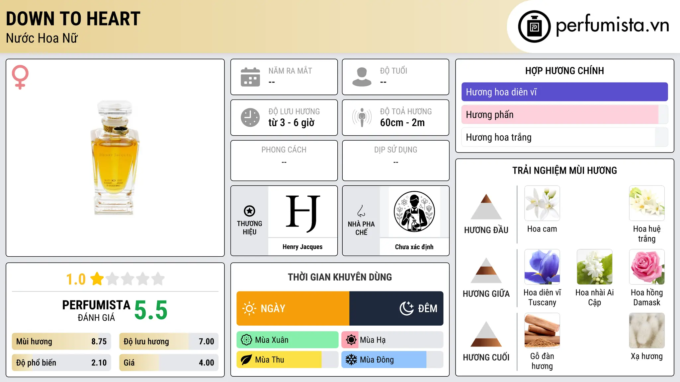
Task: Click the Hương đầu pyramid icon
Action: (x=486, y=207)
